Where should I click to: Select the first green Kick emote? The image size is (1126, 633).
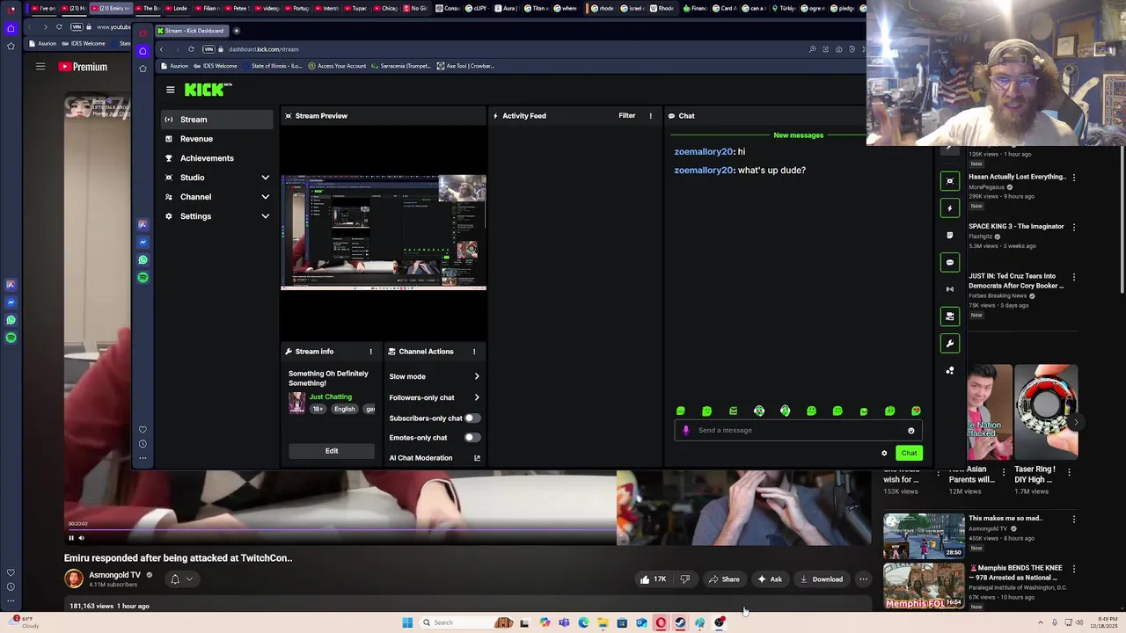click(x=681, y=411)
